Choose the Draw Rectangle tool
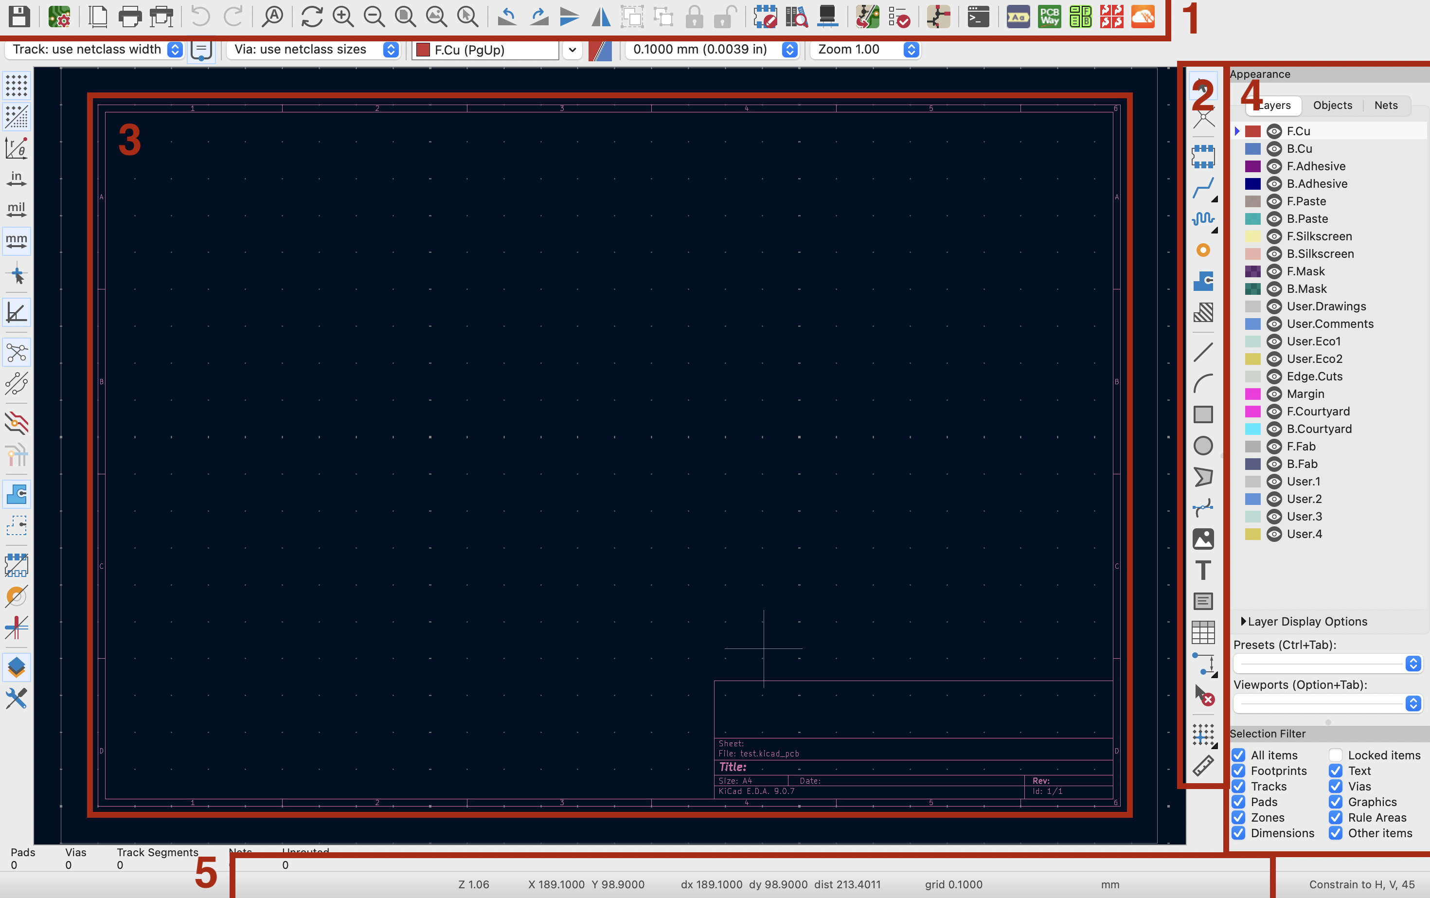 [x=1202, y=414]
